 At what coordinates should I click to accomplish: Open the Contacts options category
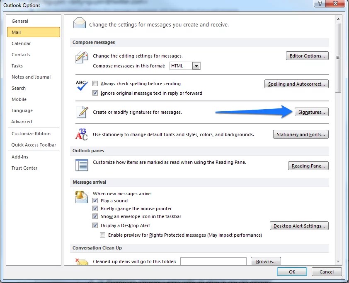click(x=34, y=55)
